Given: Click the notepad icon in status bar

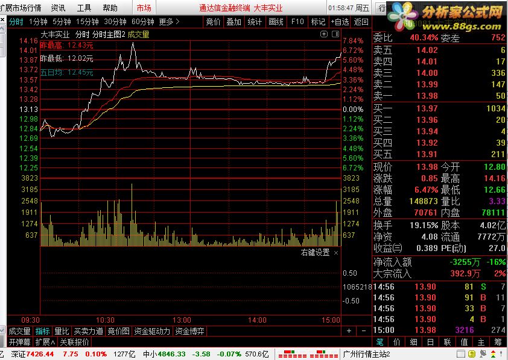Looking at the screenshot, I should tap(460, 354).
